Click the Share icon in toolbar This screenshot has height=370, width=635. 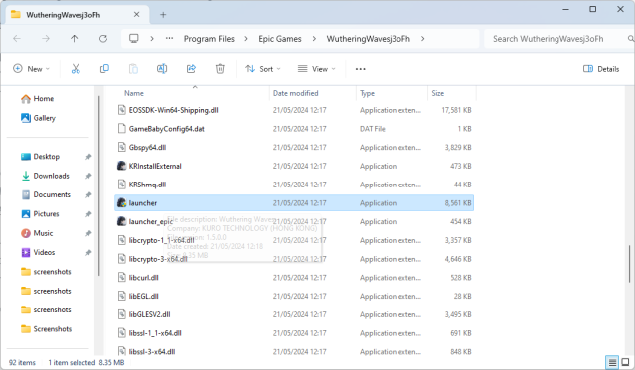pos(191,69)
